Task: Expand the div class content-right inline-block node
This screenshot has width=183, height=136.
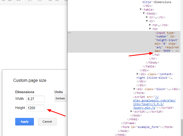Action: coord(138,74)
